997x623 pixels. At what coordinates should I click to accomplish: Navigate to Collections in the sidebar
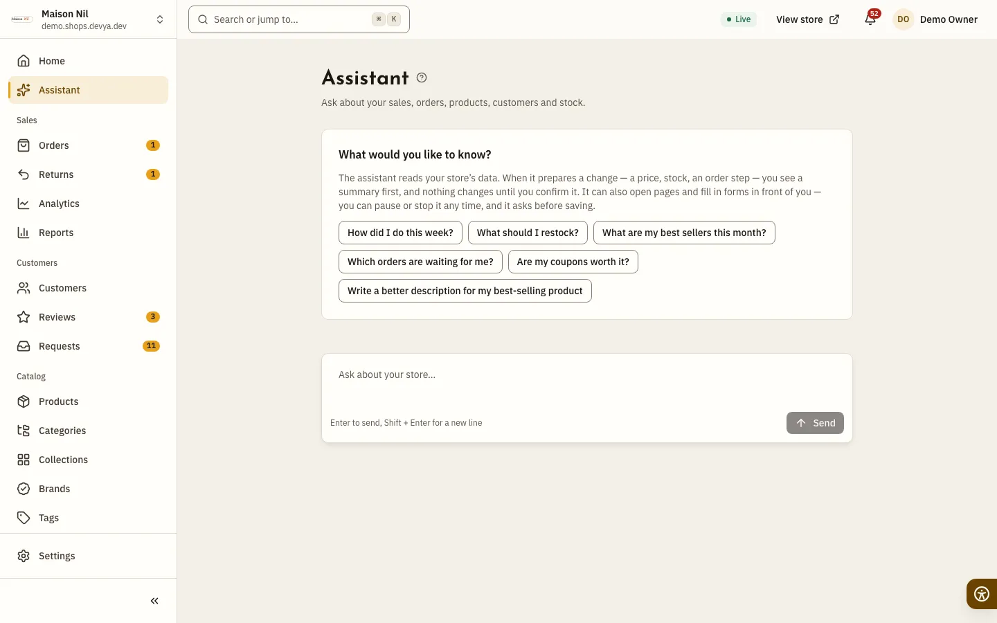[88, 460]
